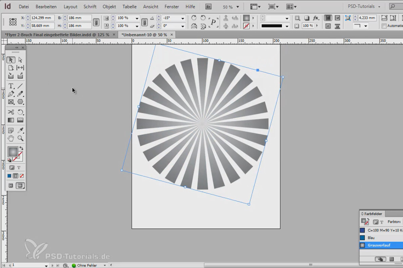Select the Polygon shape tool
This screenshot has width=403, height=268.
point(20,102)
